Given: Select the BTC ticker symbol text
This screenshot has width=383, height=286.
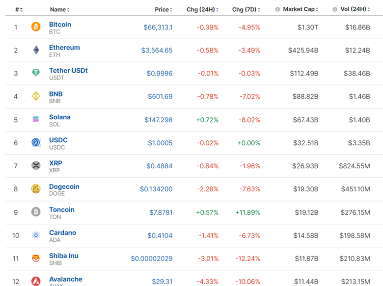Looking at the screenshot, I should [55, 32].
